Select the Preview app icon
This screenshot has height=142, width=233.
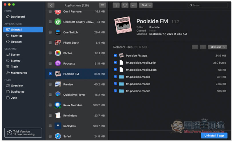click(x=58, y=84)
